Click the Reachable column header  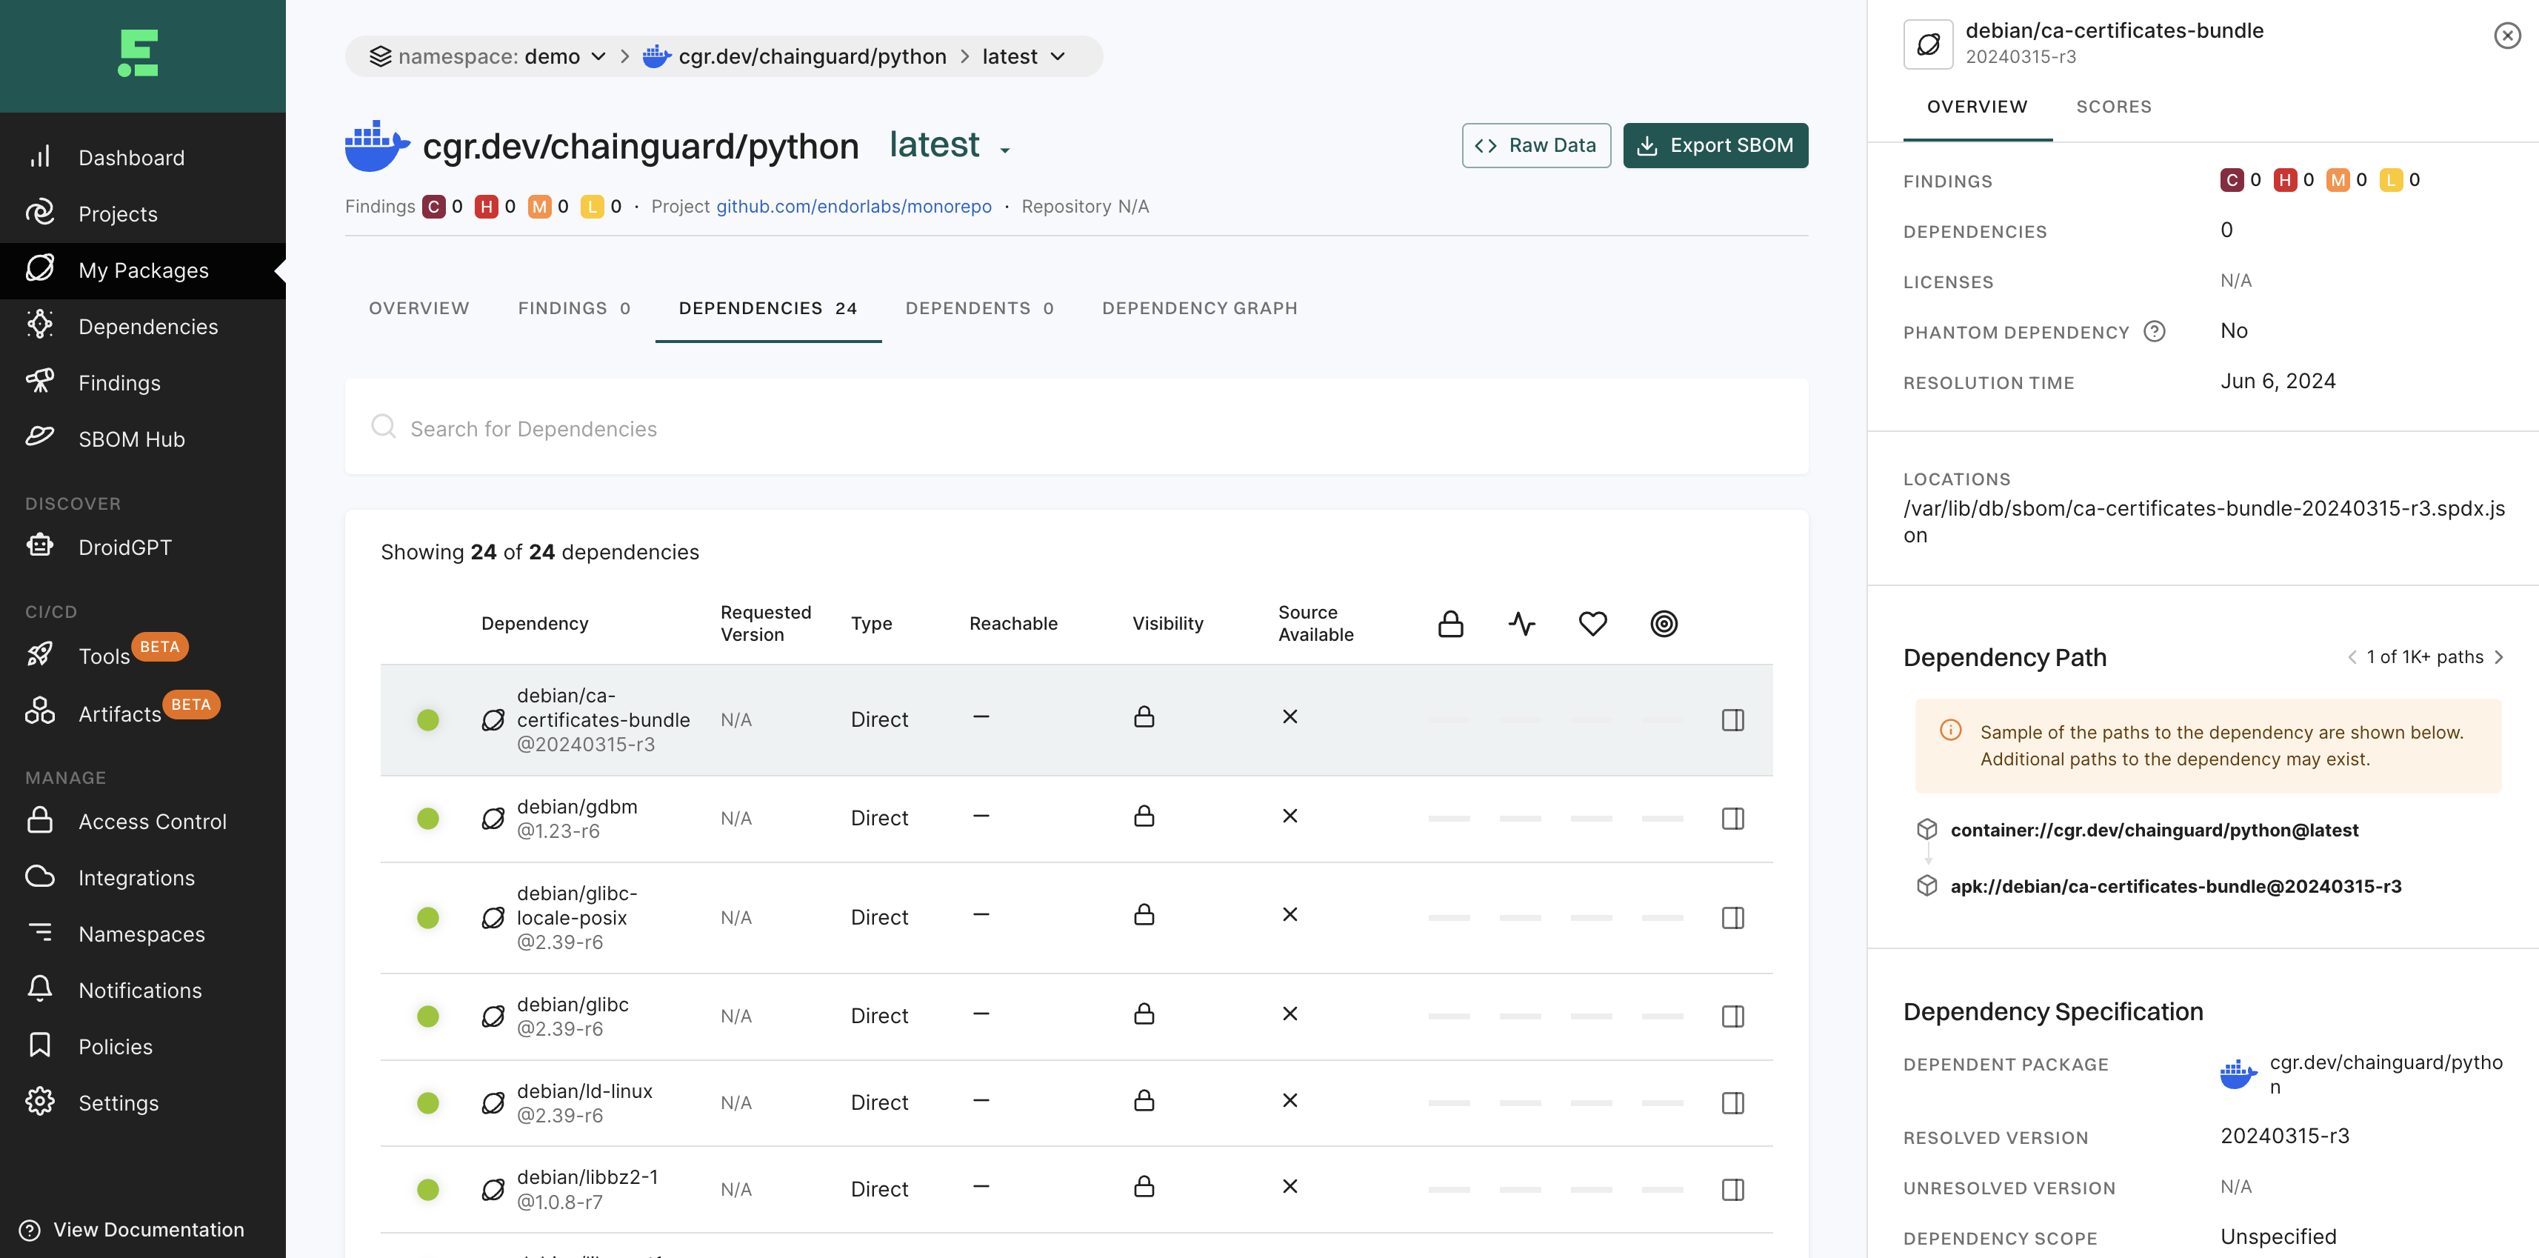pyautogui.click(x=1013, y=623)
